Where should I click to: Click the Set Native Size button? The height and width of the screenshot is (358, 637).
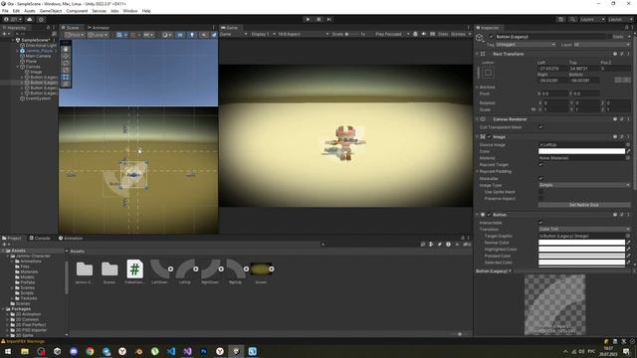(584, 205)
